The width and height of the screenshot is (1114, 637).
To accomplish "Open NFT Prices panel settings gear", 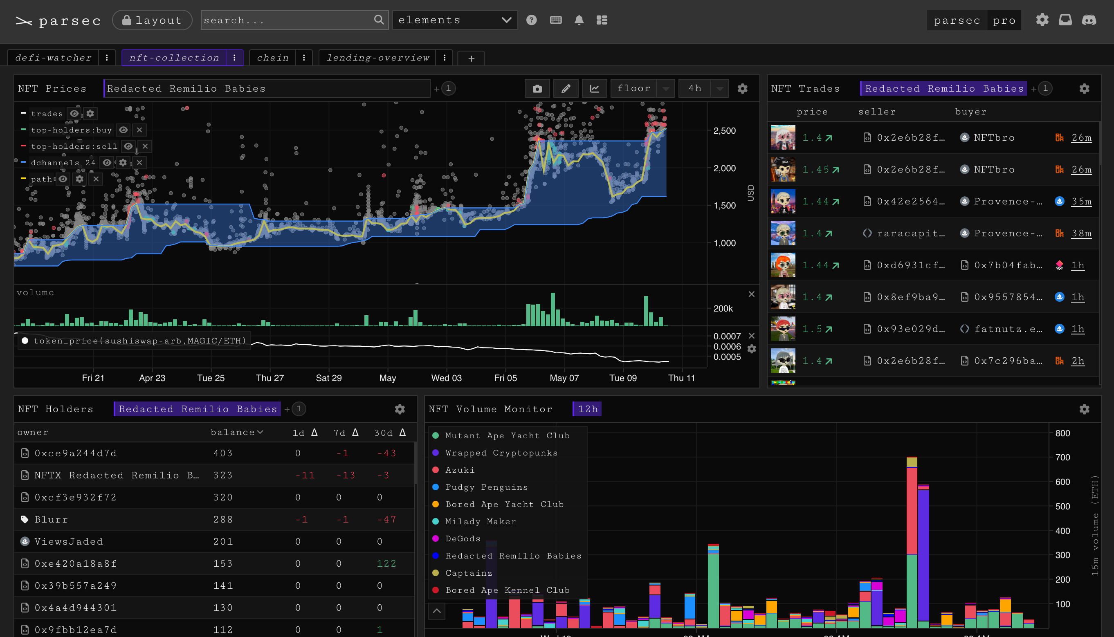I will coord(743,89).
